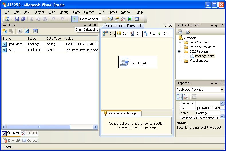Image resolution: width=226 pixels, height=151 pixels.
Task: Click the Connection Managers area
Action: (137, 125)
